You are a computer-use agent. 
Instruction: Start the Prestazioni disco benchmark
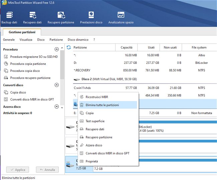coord(91,18)
